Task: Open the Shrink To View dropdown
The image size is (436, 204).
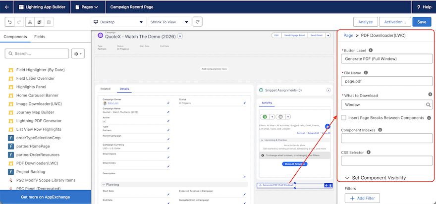Action: tap(169, 22)
